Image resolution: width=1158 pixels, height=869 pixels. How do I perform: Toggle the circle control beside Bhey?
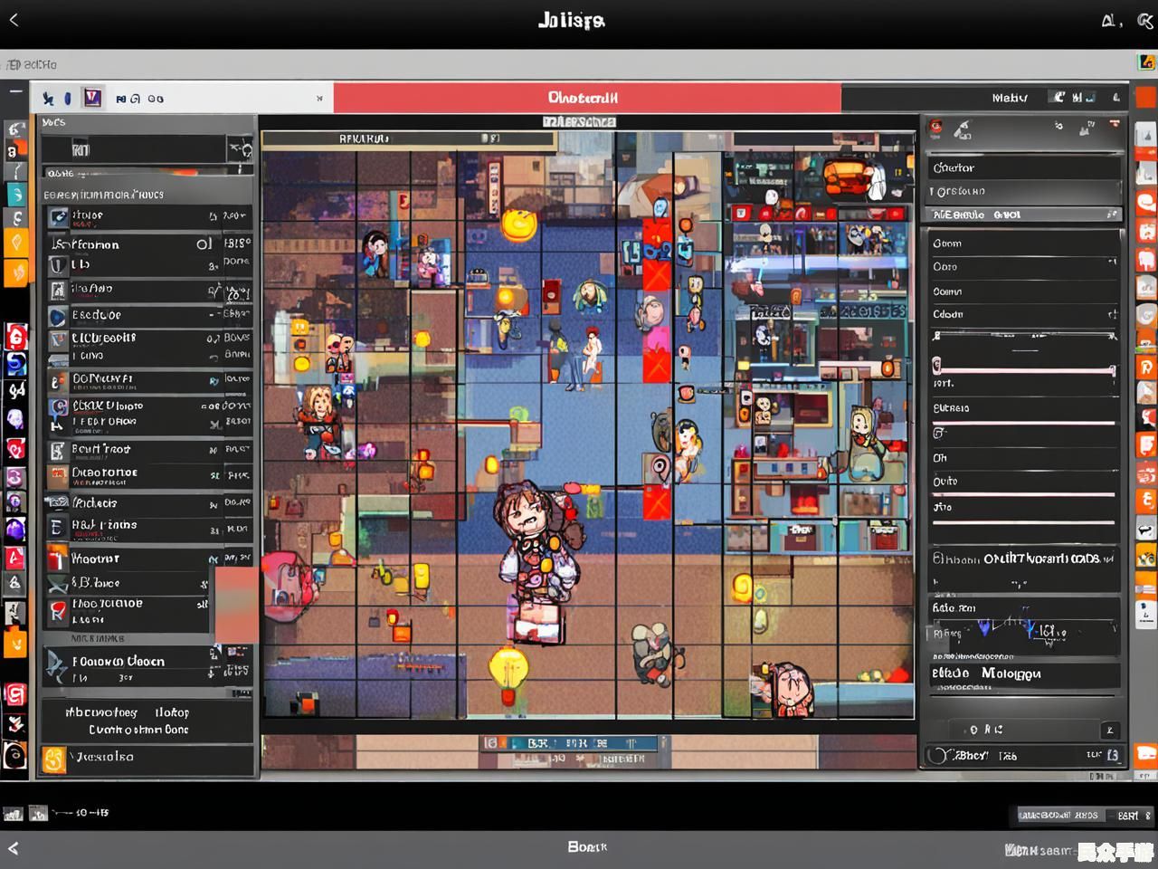(x=940, y=755)
